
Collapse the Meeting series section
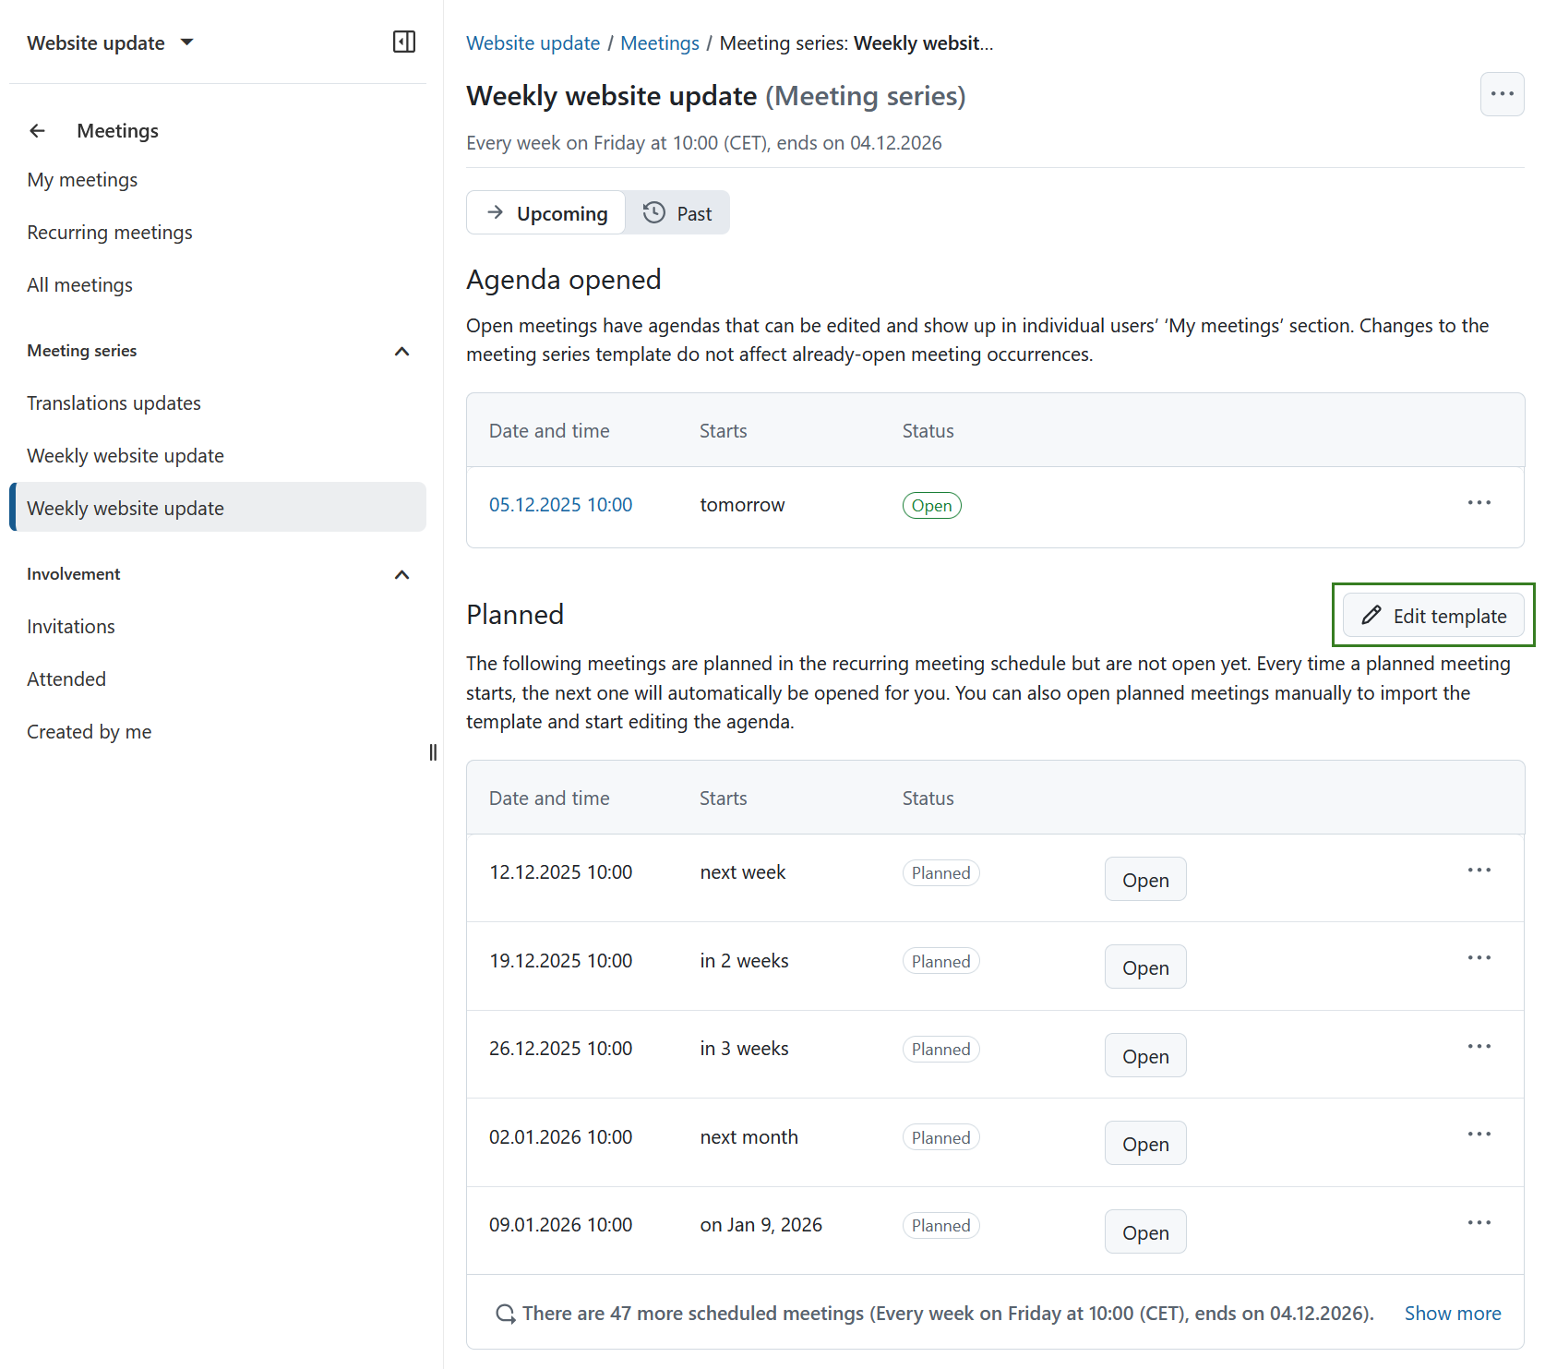401,351
